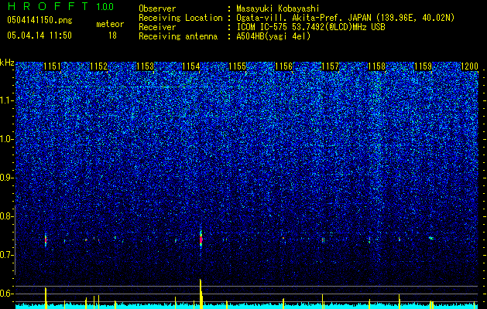Click the meteor count 18
Image resolution: width=487 pixels, height=309 pixels.
[112, 36]
